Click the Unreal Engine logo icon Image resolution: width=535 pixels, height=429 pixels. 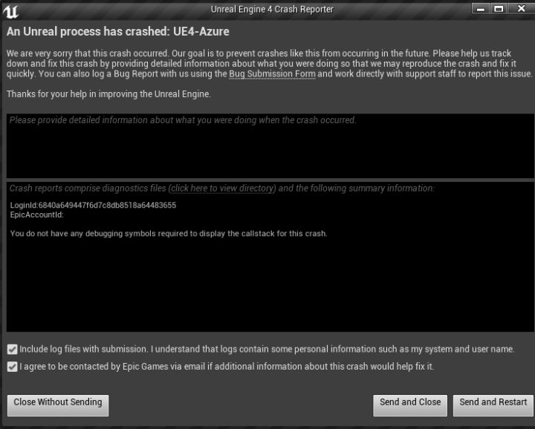point(10,10)
